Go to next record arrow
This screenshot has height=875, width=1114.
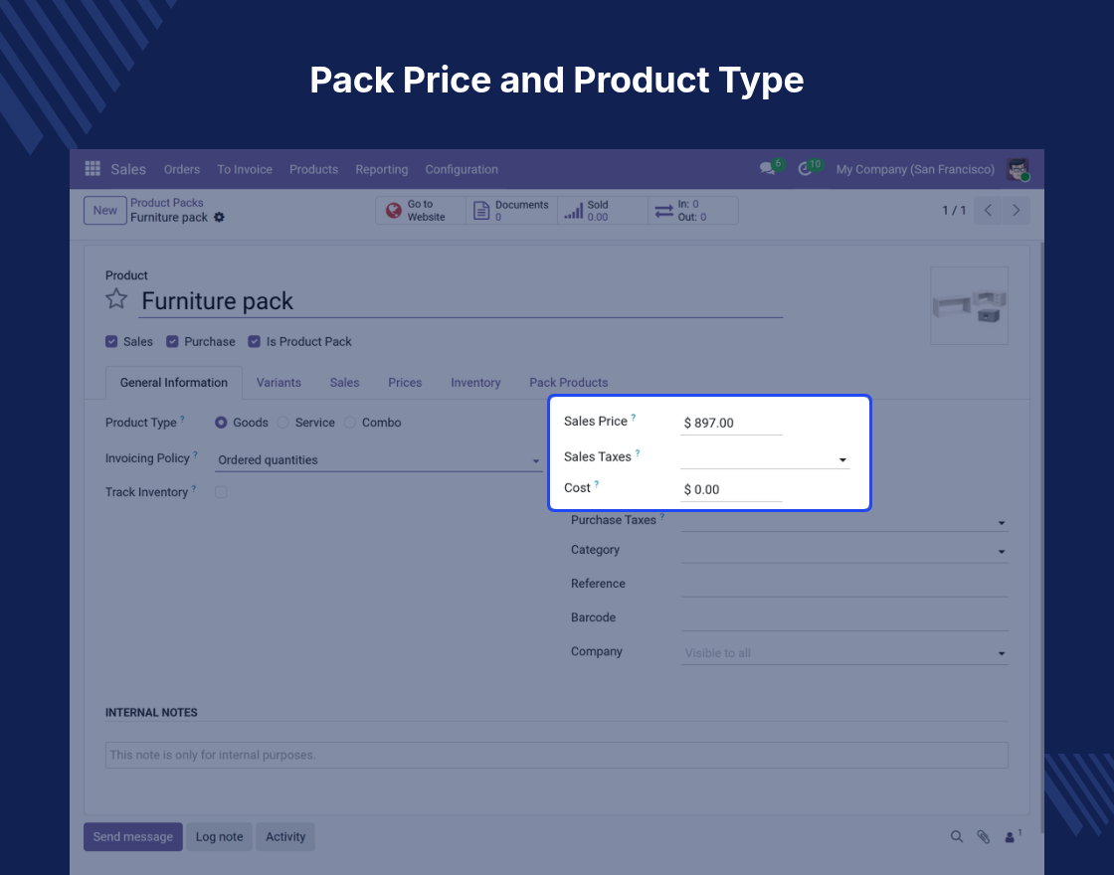coord(1016,210)
